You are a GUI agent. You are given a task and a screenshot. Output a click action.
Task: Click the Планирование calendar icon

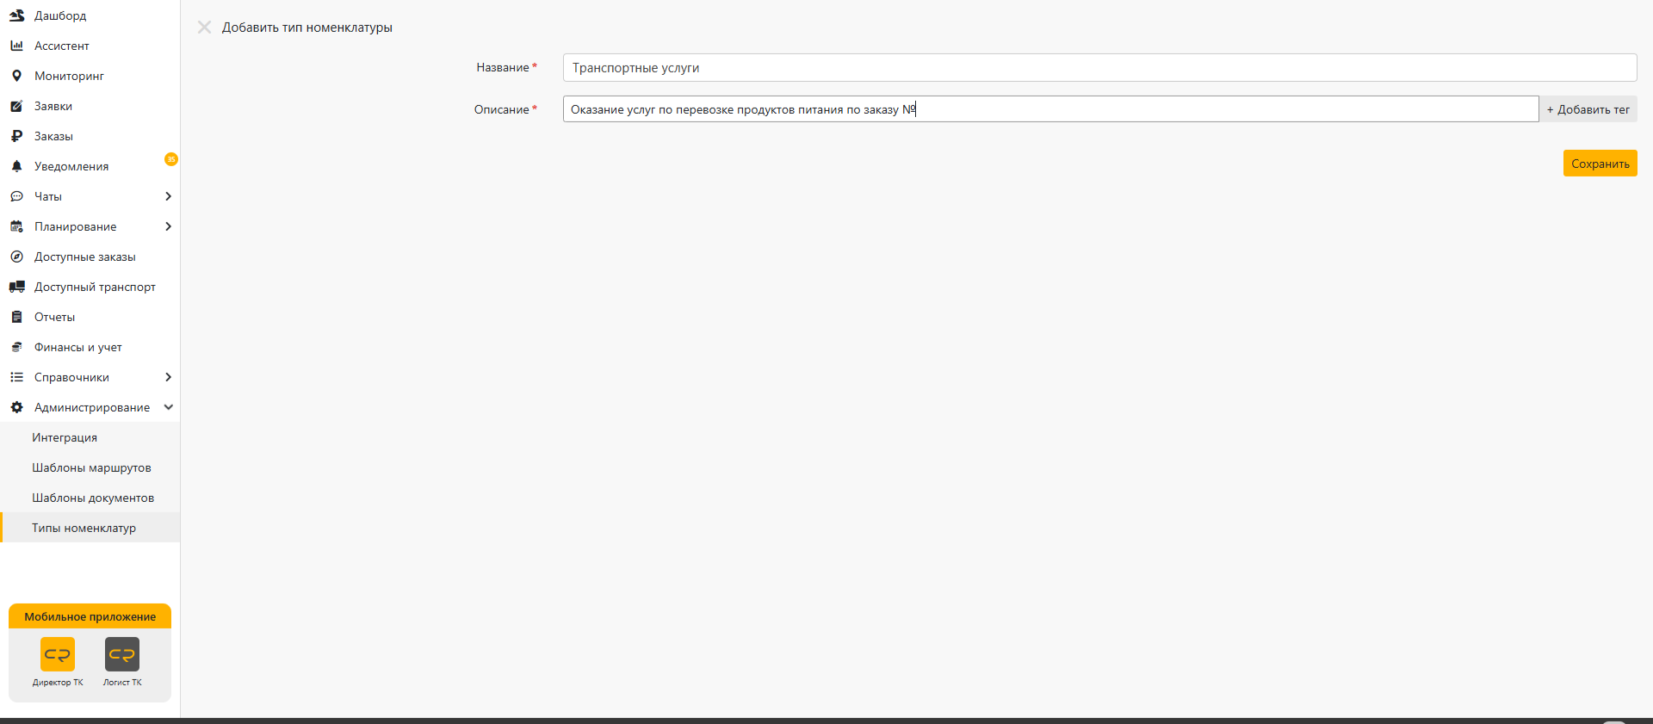(16, 226)
